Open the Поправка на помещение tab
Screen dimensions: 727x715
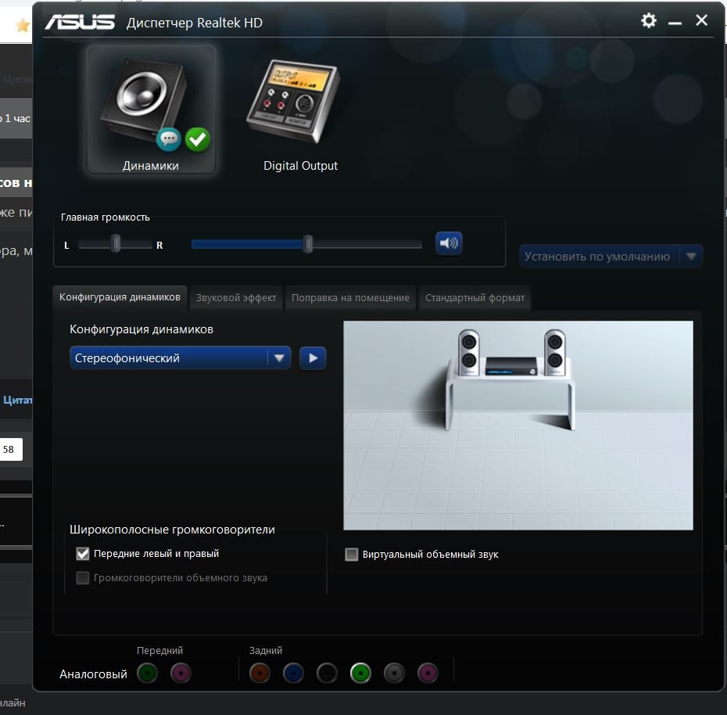coord(350,298)
